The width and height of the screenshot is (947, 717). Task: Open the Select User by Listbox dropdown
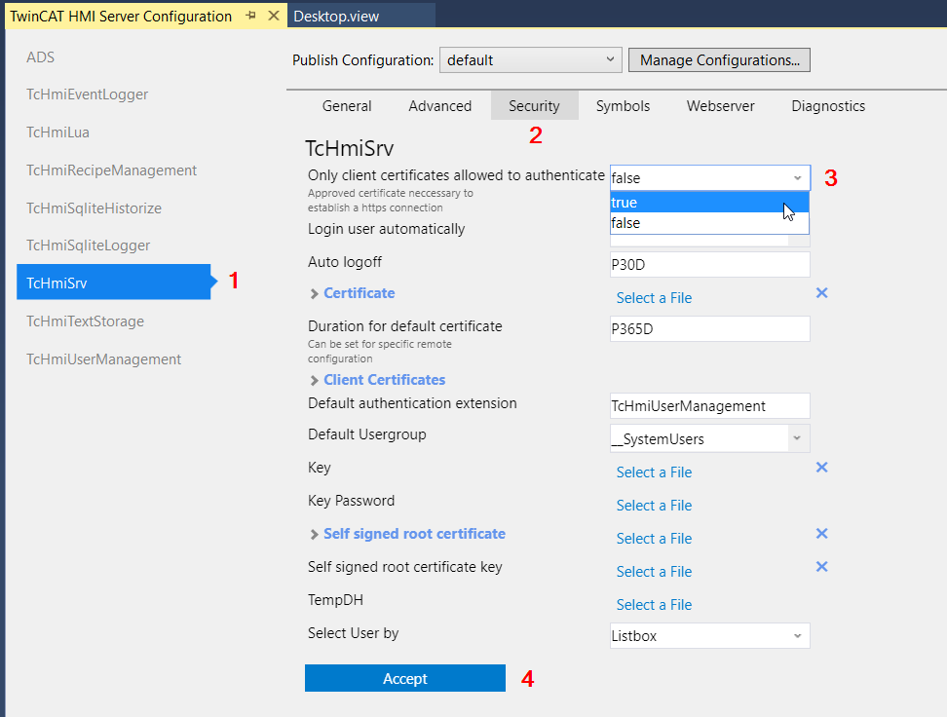tap(709, 636)
